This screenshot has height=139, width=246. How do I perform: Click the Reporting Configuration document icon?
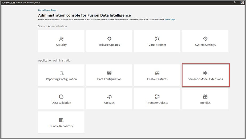[x=61, y=73]
